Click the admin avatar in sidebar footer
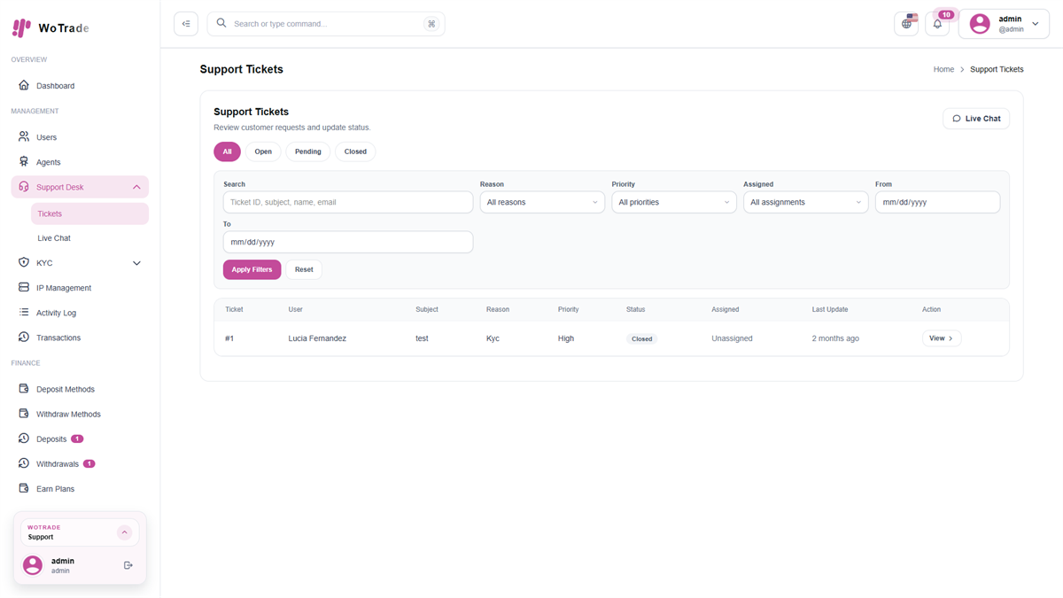Image resolution: width=1063 pixels, height=598 pixels. 33,565
